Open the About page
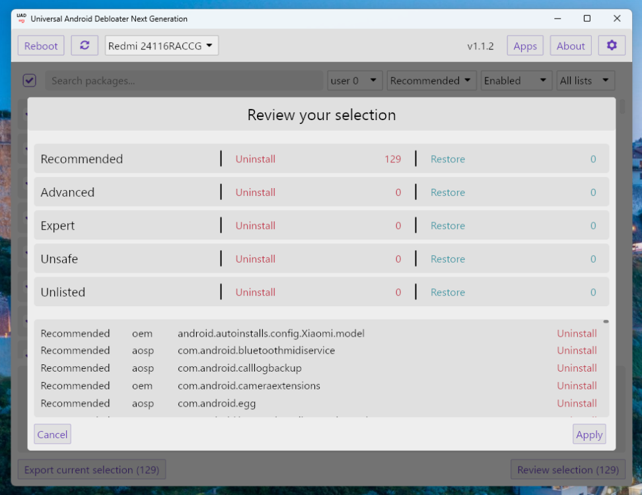Image resolution: width=642 pixels, height=495 pixels. 571,46
